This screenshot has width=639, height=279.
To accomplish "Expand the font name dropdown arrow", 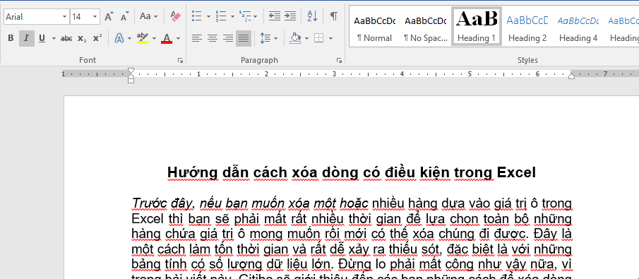I will 65,17.
